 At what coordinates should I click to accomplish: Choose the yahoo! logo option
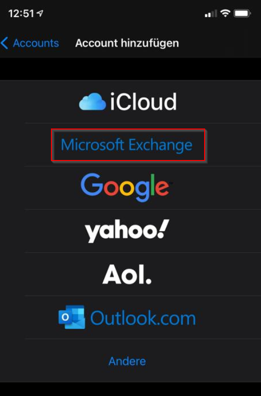pyautogui.click(x=127, y=231)
